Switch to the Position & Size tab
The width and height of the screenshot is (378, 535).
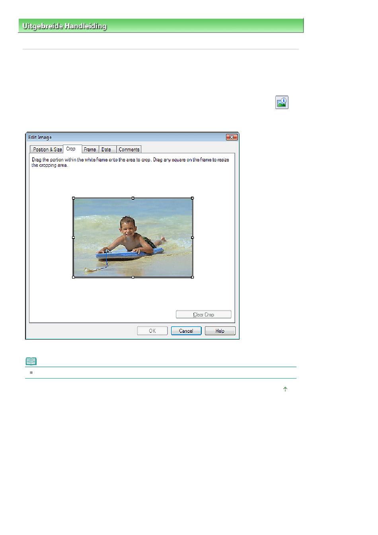click(x=47, y=149)
